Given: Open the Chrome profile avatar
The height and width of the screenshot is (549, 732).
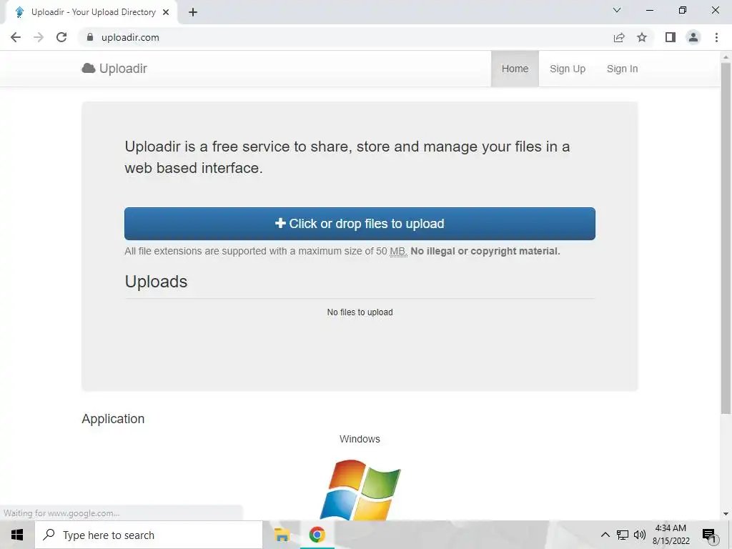Looking at the screenshot, I should (693, 37).
